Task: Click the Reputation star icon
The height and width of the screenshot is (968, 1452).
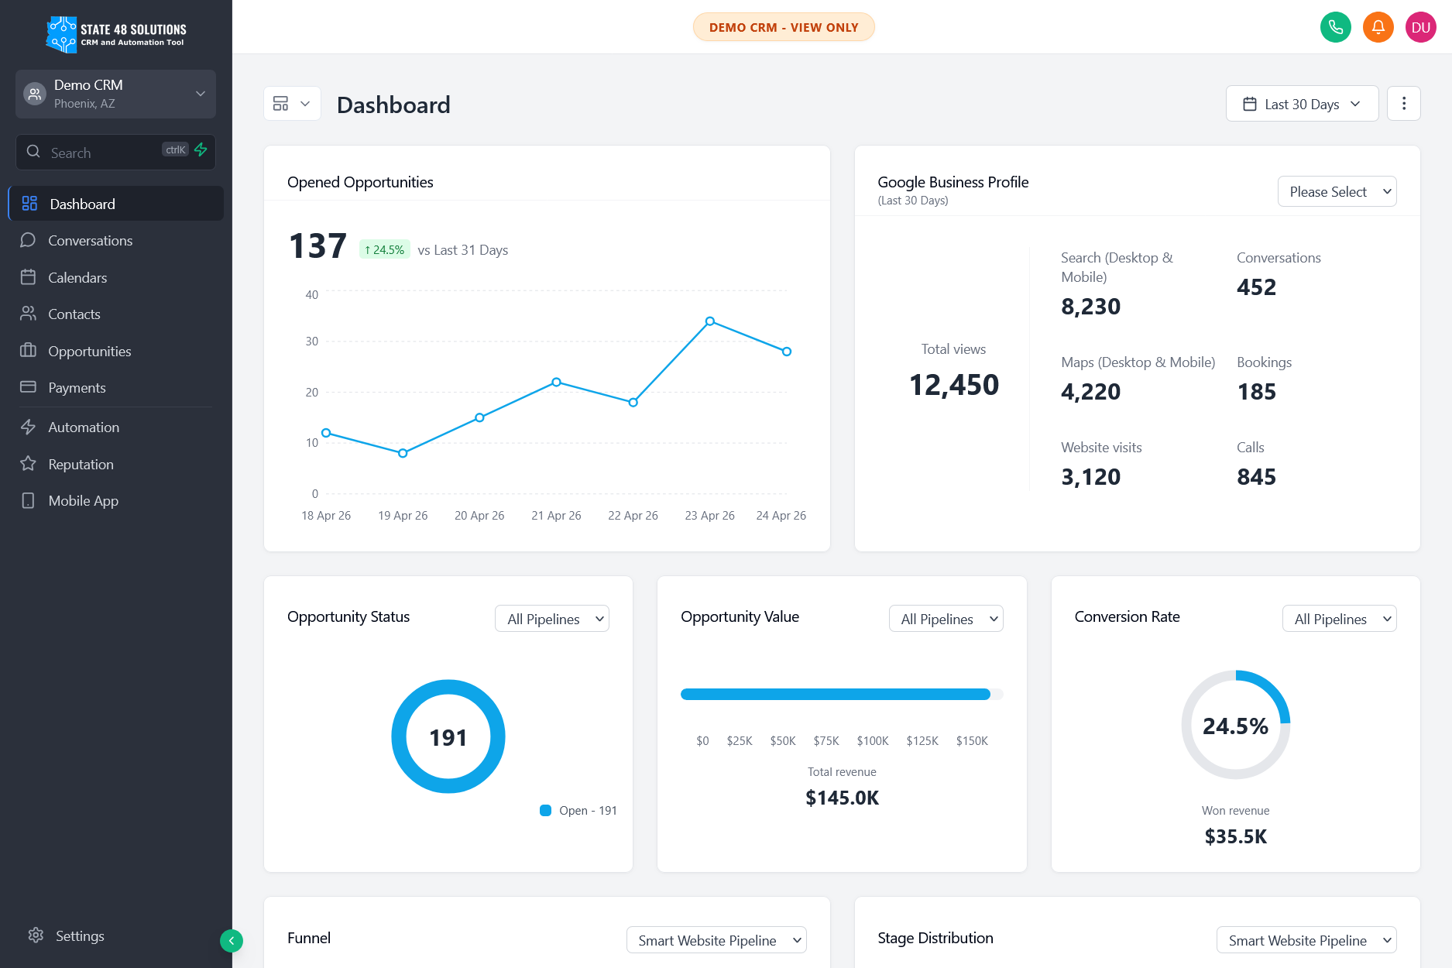Action: [x=29, y=464]
